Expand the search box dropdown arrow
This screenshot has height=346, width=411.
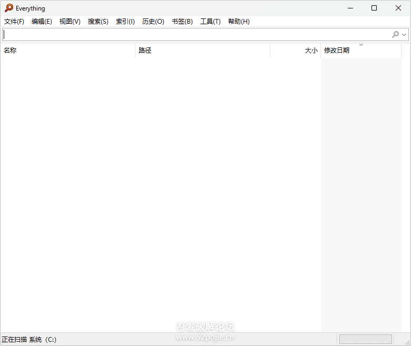404,35
